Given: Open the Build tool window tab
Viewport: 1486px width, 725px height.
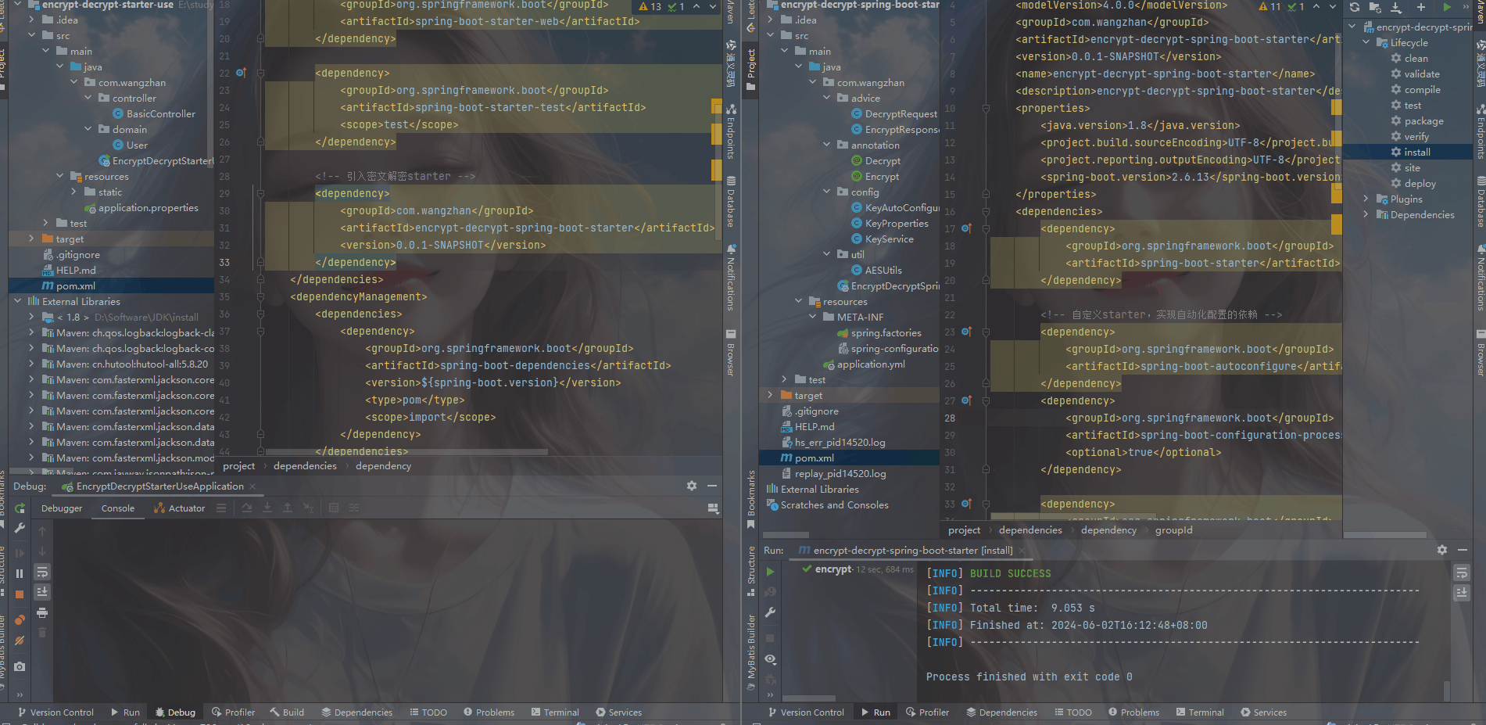Looking at the screenshot, I should (287, 712).
